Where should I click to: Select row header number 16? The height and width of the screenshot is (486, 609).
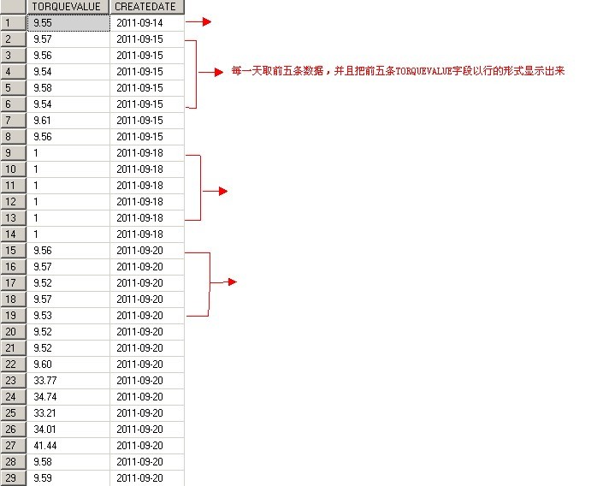tap(13, 267)
